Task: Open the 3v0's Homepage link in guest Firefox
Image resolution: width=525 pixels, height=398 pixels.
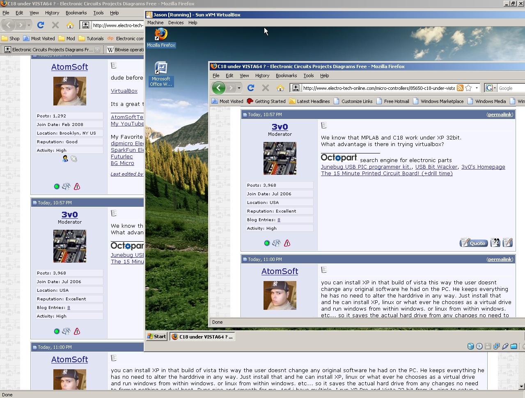Action: tap(483, 167)
